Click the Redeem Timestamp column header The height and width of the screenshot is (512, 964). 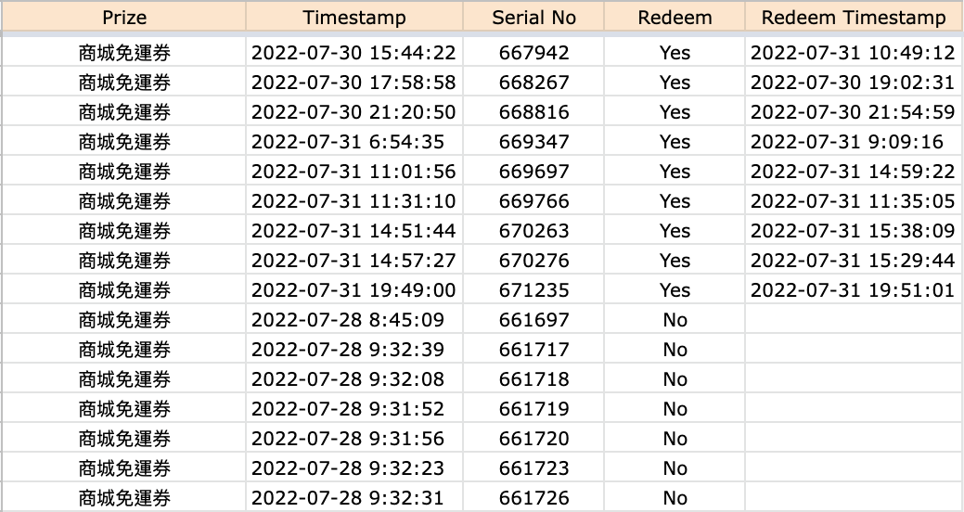[x=853, y=18]
